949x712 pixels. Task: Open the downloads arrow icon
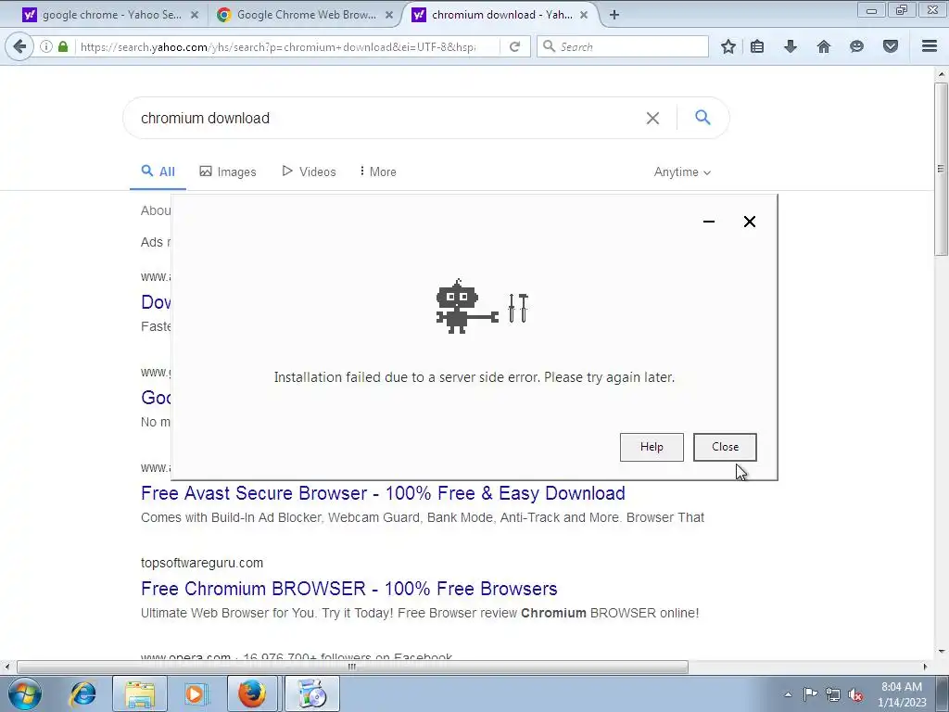click(791, 46)
